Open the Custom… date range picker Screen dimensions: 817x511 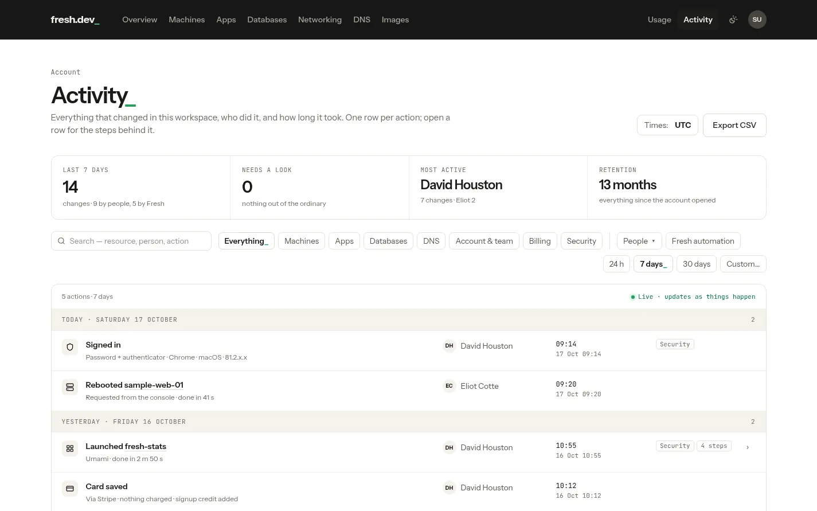[x=743, y=264]
